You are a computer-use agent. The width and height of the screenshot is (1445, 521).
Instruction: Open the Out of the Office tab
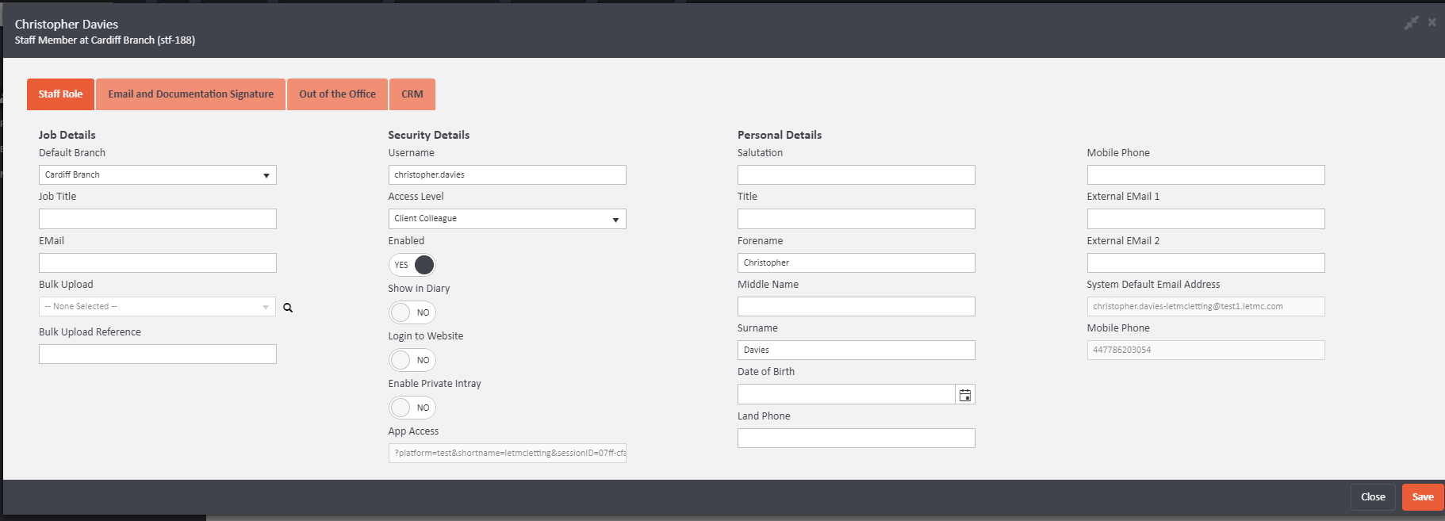coord(337,94)
